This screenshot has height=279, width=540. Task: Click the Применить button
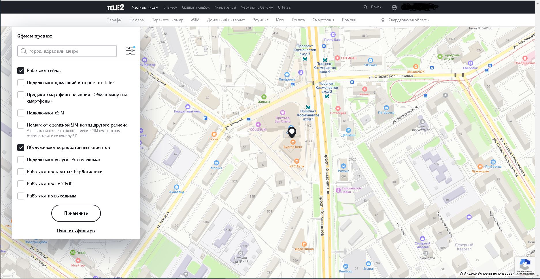click(x=76, y=213)
